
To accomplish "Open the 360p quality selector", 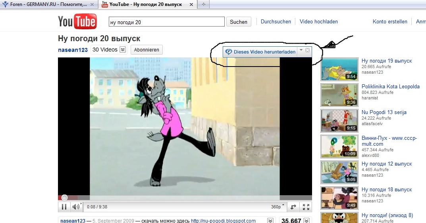I will click(x=278, y=207).
